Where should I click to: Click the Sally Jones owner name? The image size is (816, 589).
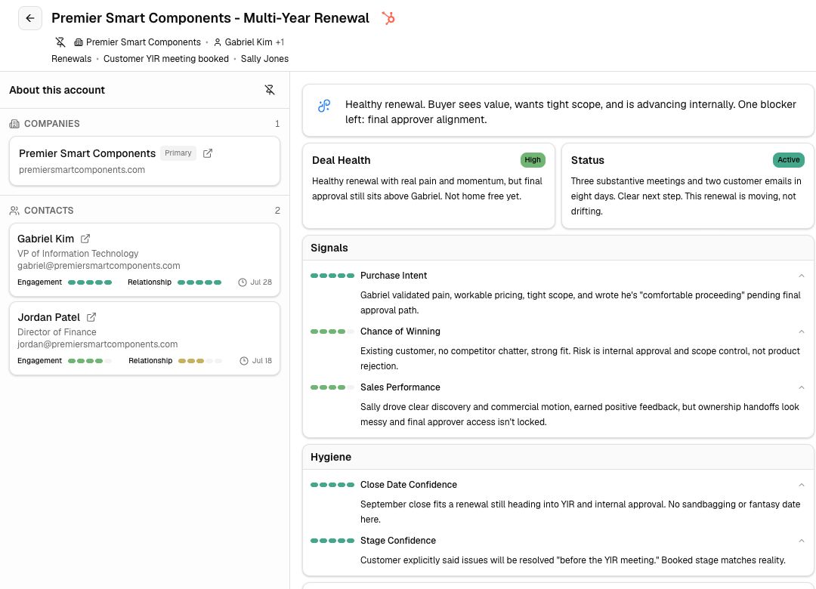(x=264, y=59)
